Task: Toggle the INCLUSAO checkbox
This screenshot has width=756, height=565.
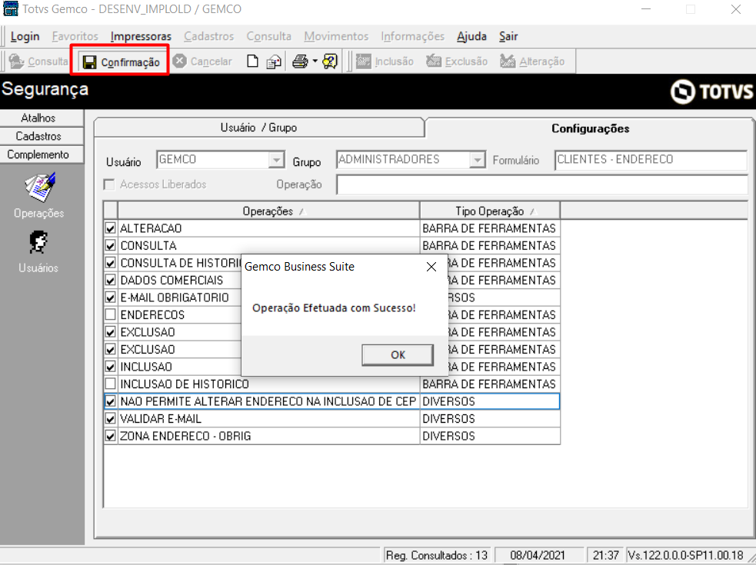Action: (x=111, y=367)
